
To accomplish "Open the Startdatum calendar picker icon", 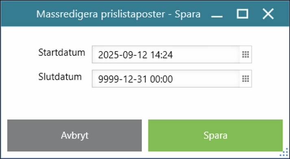I will tap(246, 55).
